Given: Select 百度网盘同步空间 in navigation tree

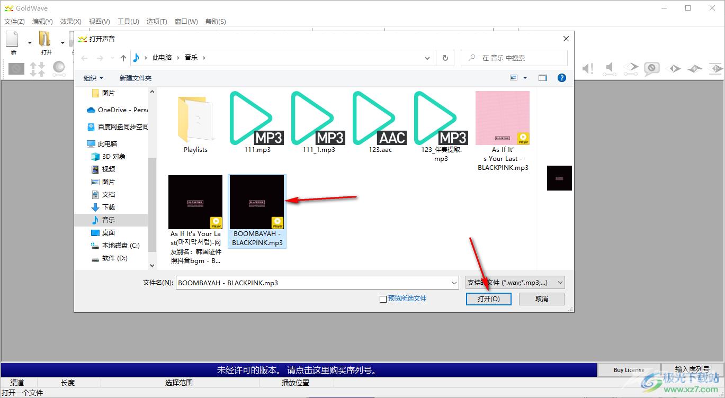Looking at the screenshot, I should pos(117,126).
